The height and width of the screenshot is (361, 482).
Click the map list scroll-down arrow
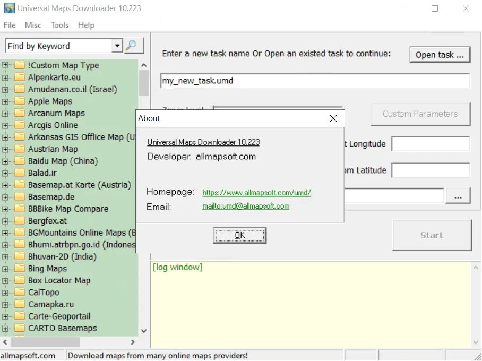[x=144, y=331]
